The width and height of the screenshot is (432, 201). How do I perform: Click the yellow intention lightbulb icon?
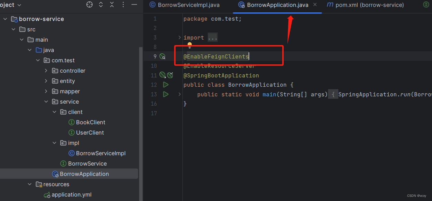pyautogui.click(x=189, y=45)
